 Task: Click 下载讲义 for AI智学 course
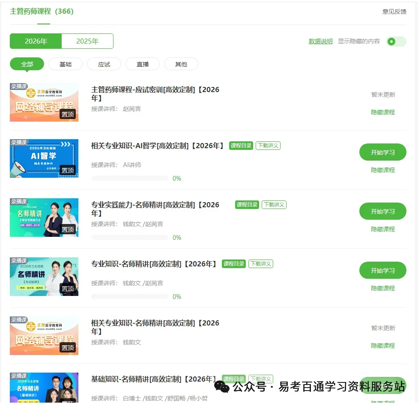coord(268,146)
